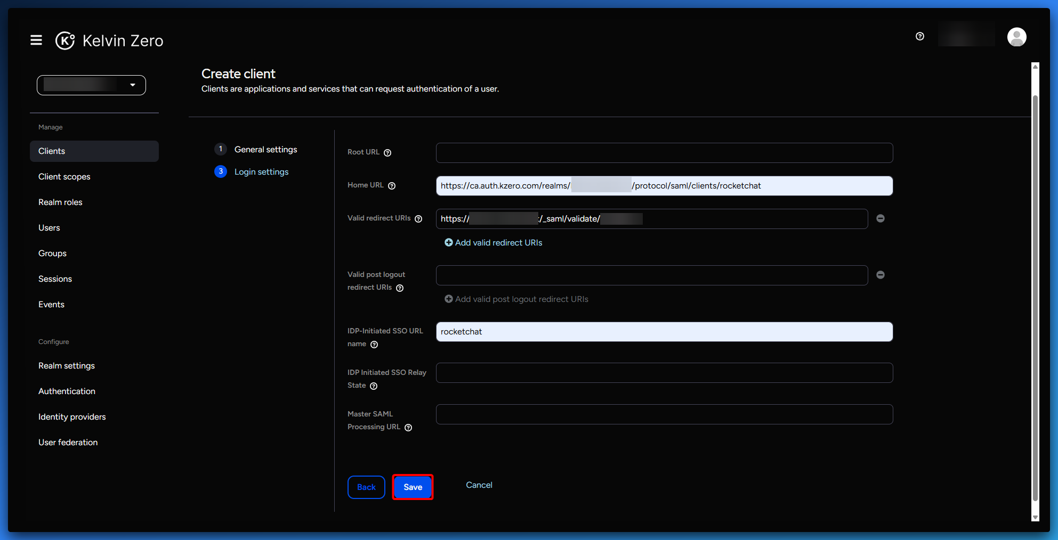Click the Kelvin Zero logo icon

pyautogui.click(x=65, y=40)
